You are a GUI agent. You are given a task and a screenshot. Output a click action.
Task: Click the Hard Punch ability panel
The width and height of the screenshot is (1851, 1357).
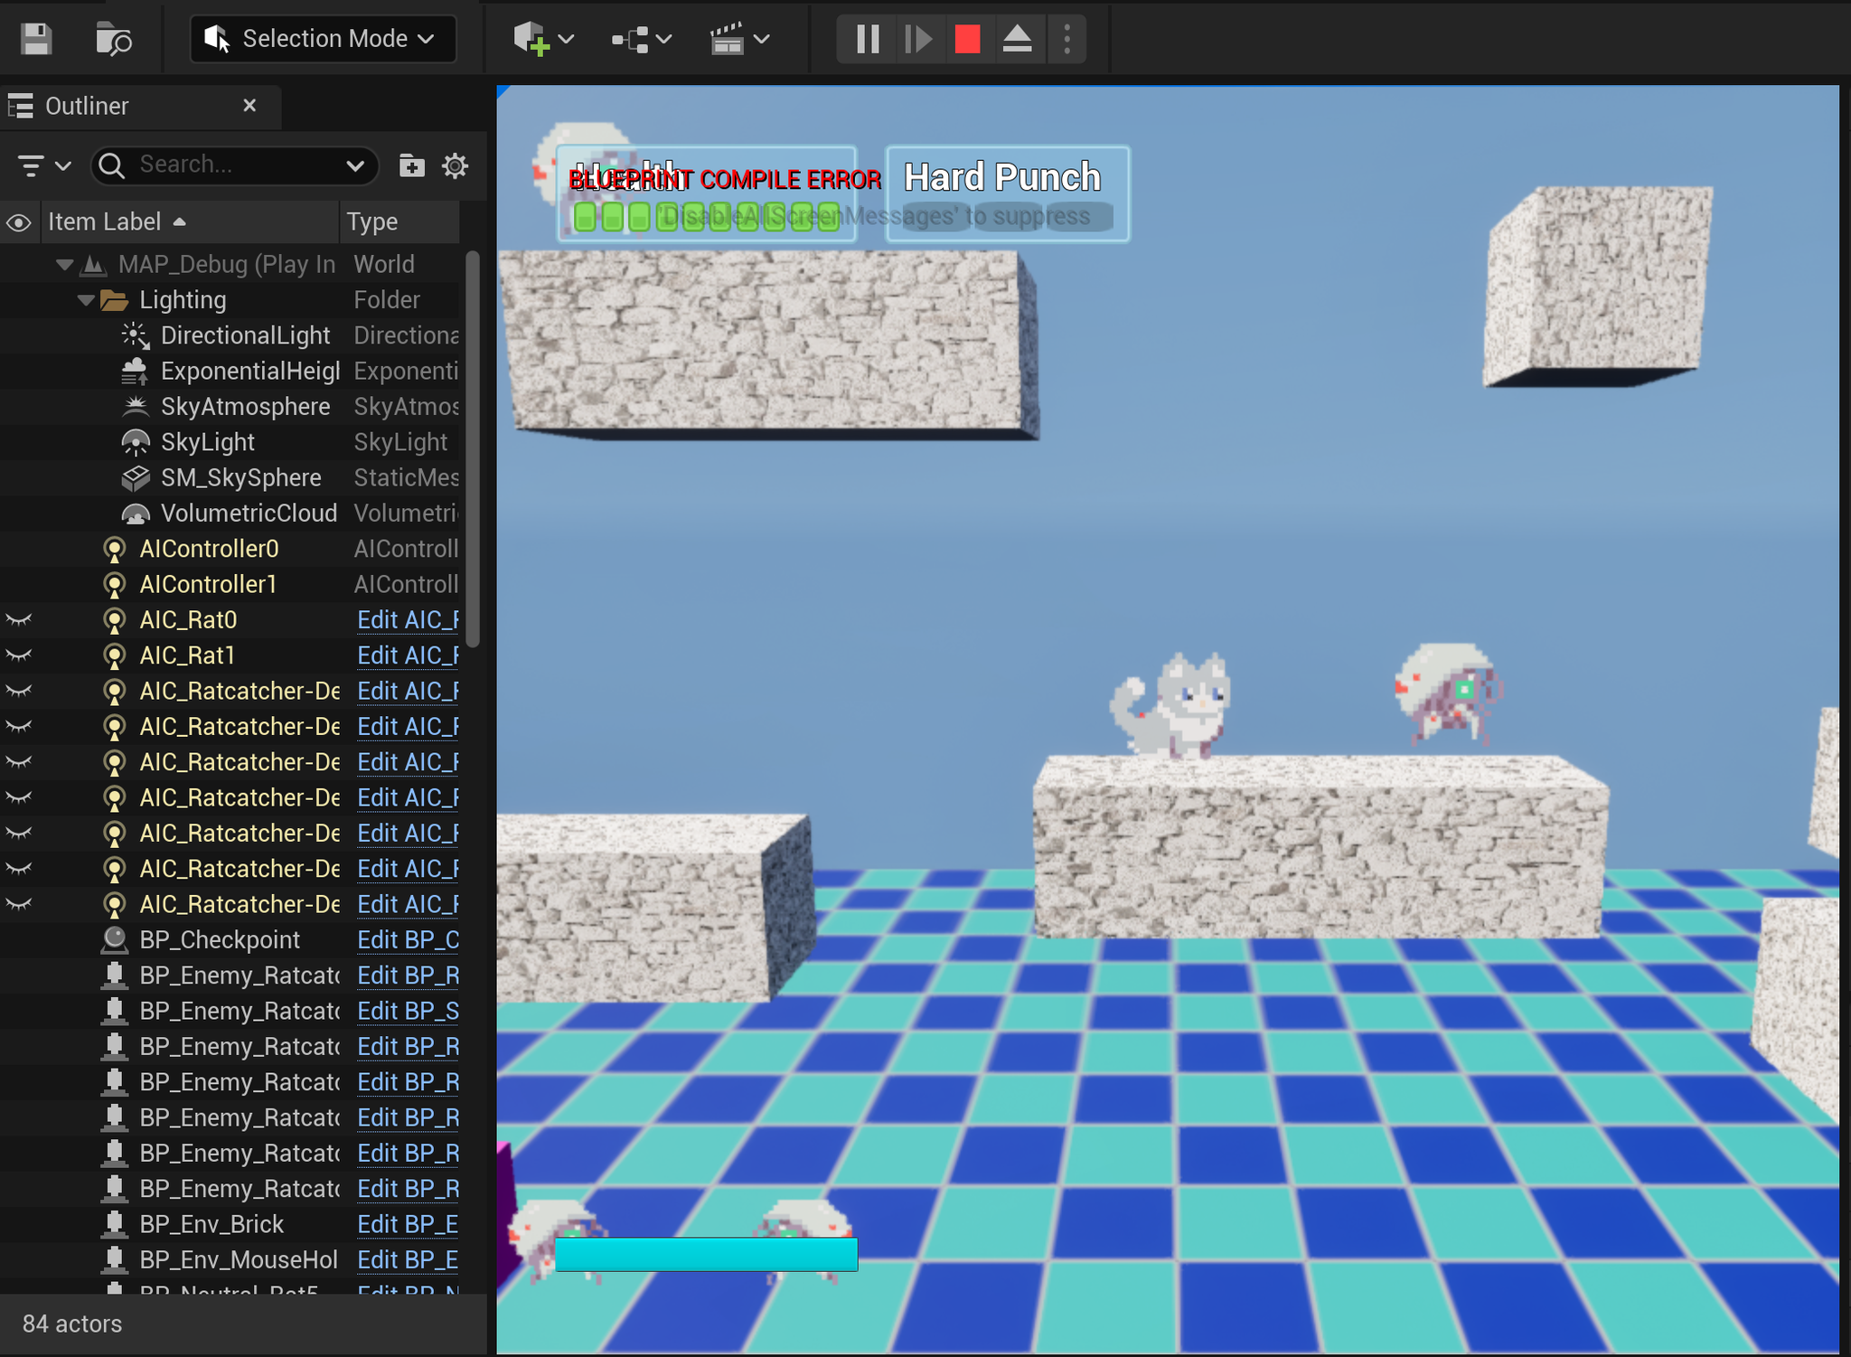tap(1007, 194)
